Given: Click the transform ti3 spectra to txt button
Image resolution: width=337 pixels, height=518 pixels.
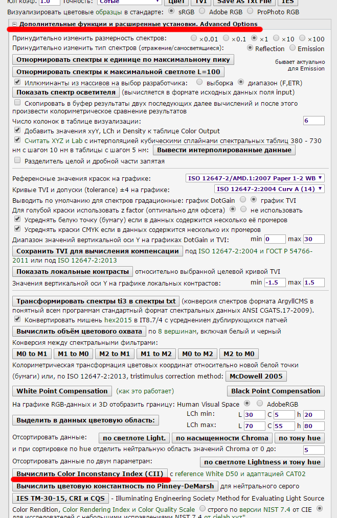Looking at the screenshot, I should (x=96, y=301).
